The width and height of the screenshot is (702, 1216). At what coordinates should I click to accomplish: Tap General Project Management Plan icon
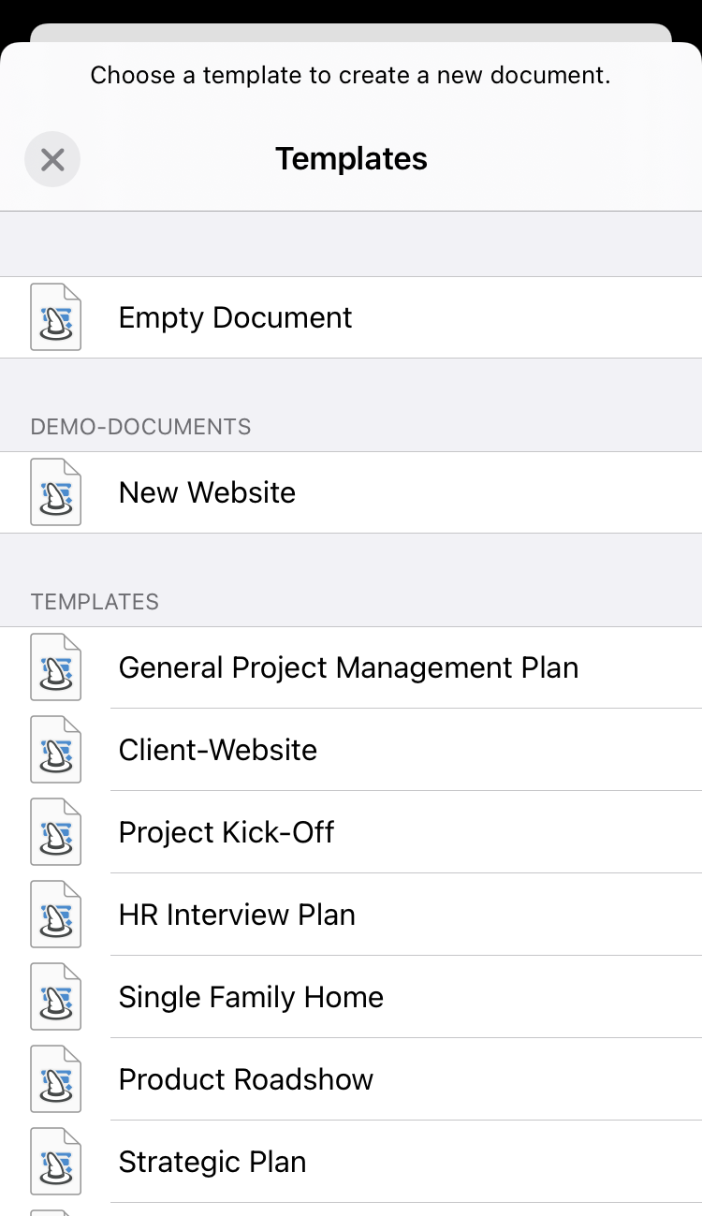pyautogui.click(x=56, y=667)
